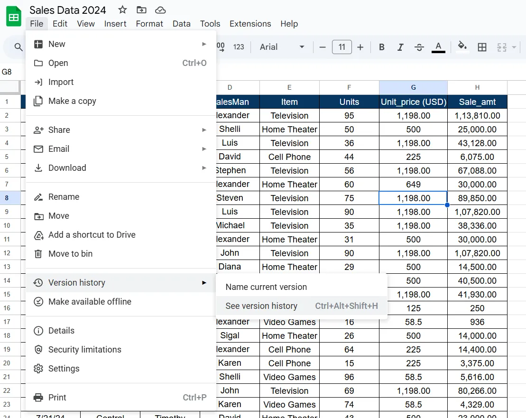The image size is (526, 418).
Task: Open the Extensions menu
Action: 250,24
